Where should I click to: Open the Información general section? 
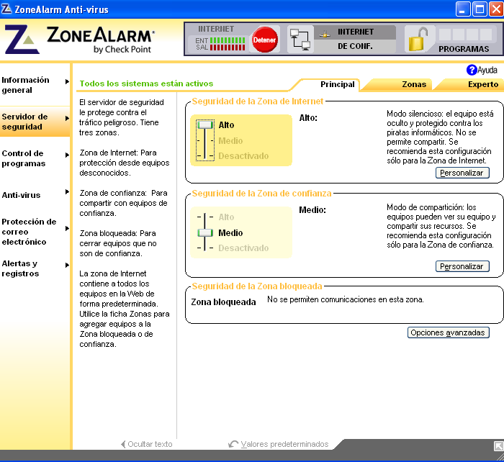(x=25, y=85)
